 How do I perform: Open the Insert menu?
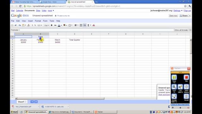point(30,21)
